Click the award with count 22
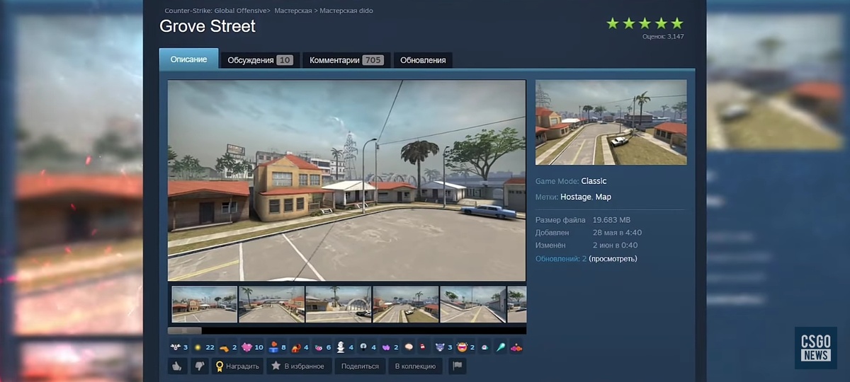Viewport: 850px width, 382px height. tap(204, 347)
